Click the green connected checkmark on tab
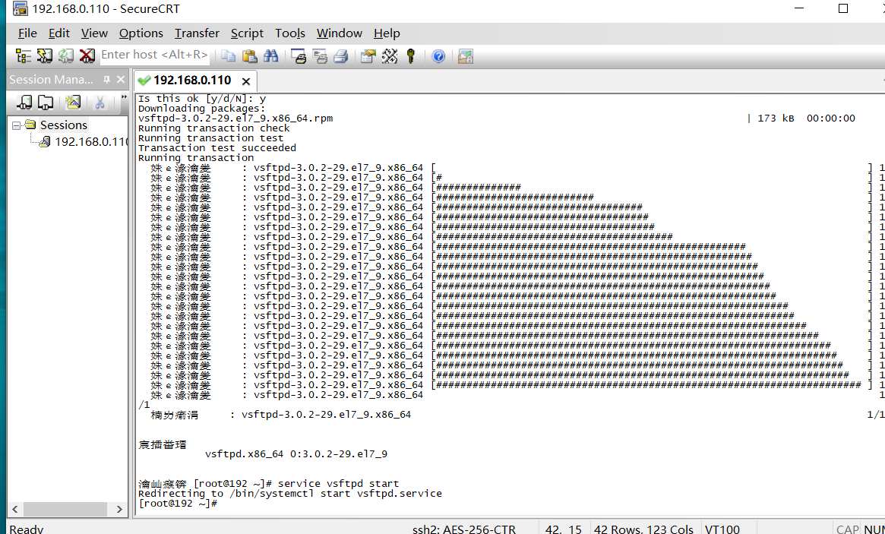The height and width of the screenshot is (534, 885). point(144,81)
